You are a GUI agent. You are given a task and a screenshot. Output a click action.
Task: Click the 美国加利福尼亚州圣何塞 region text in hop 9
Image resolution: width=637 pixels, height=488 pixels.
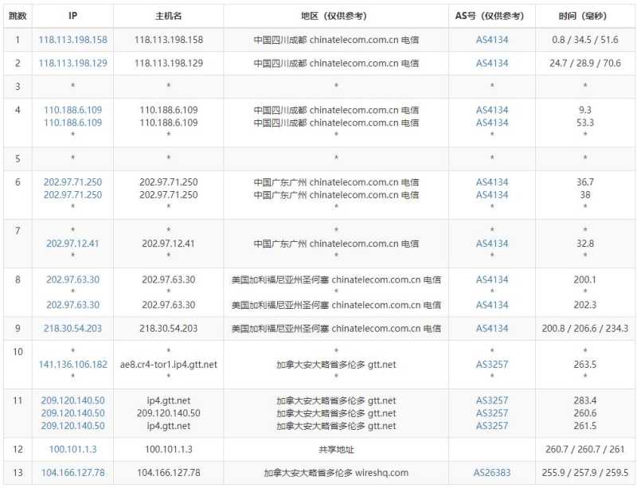tap(336, 328)
